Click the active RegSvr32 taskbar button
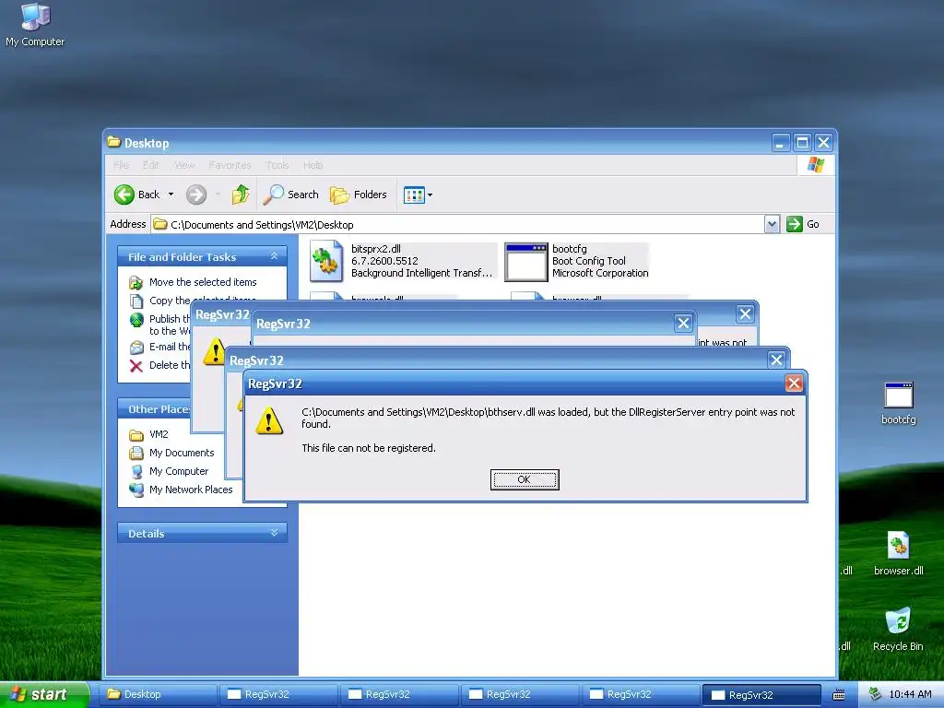 click(x=761, y=694)
